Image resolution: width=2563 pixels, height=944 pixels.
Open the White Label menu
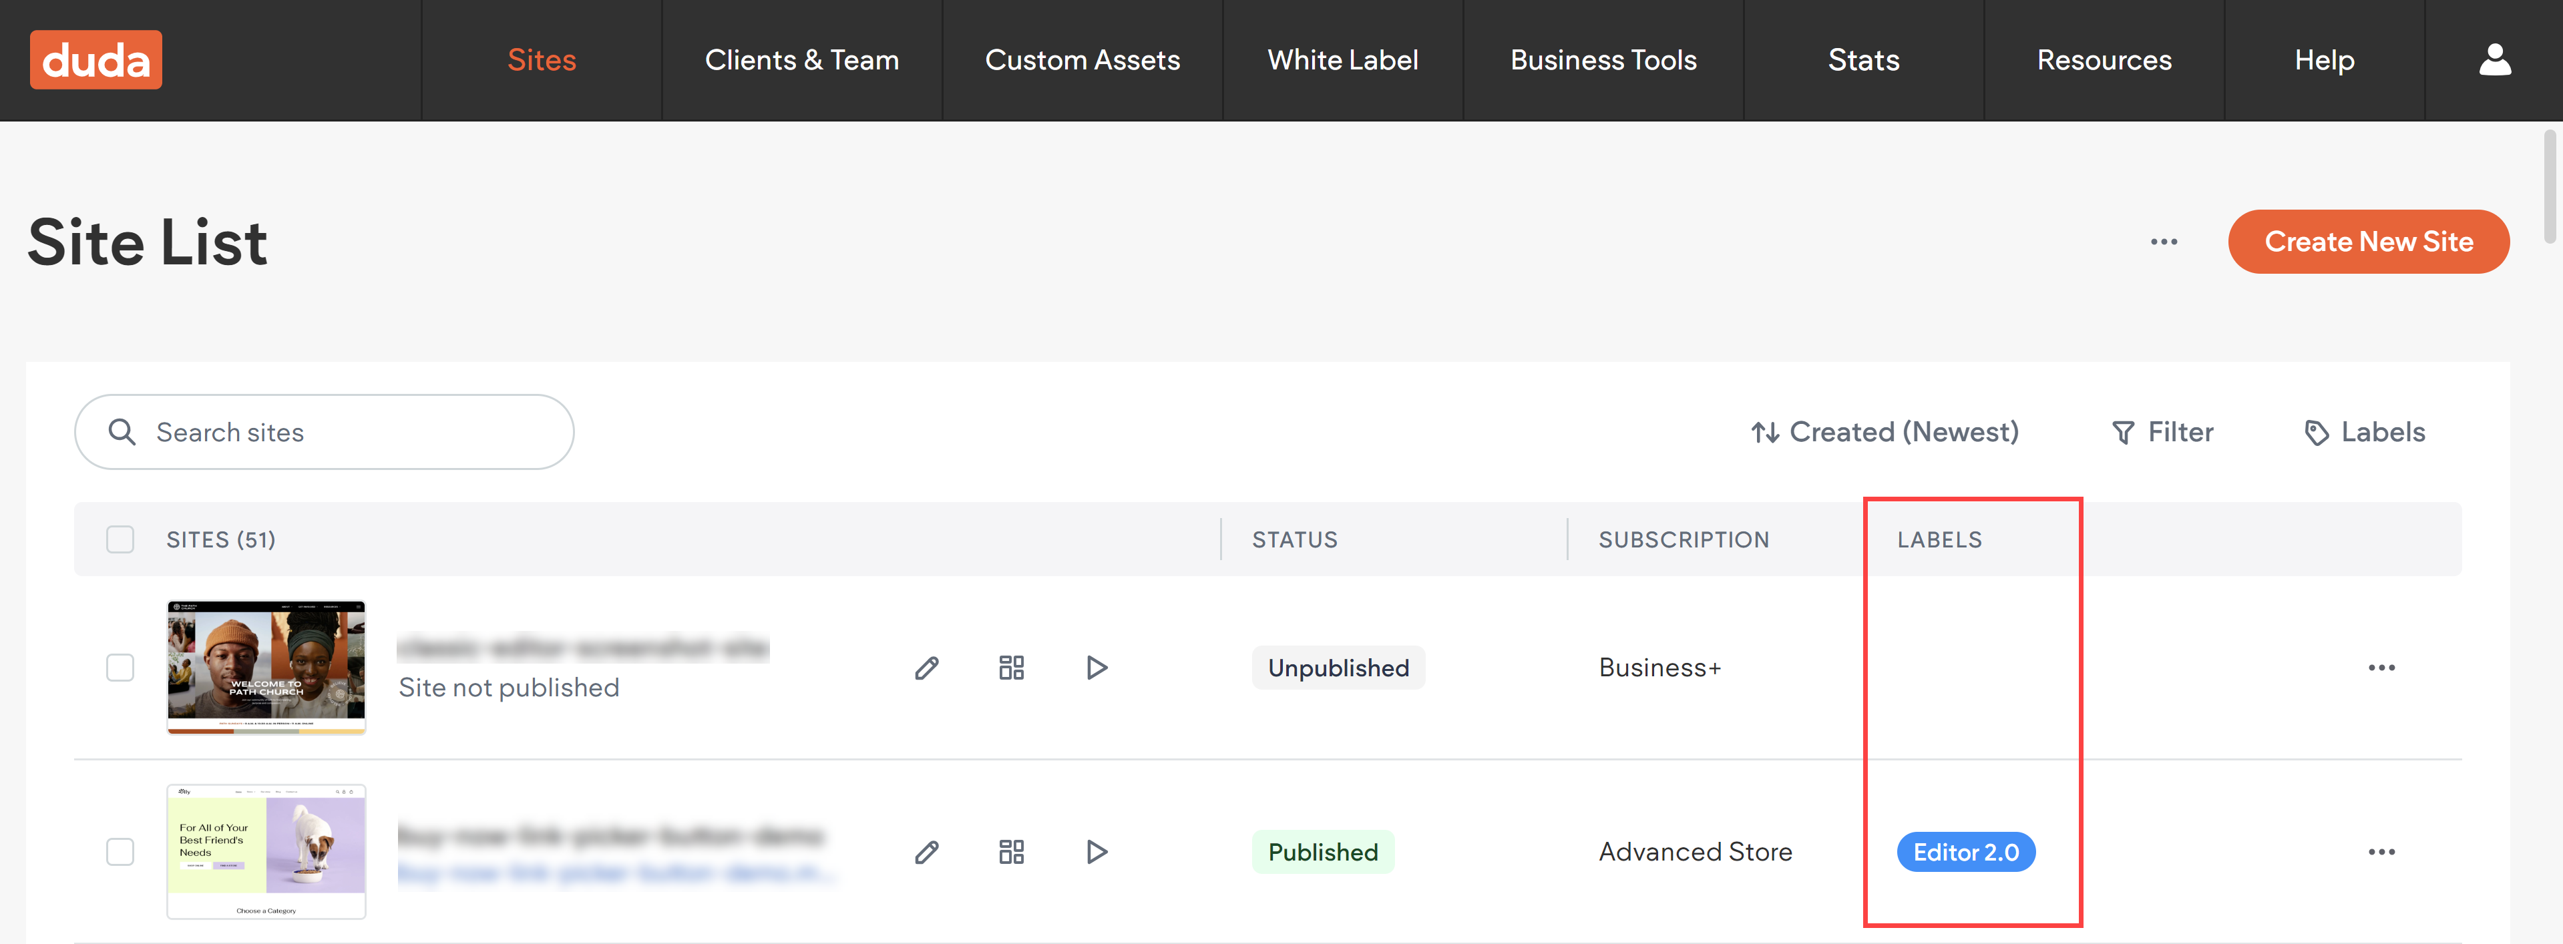pos(1342,59)
